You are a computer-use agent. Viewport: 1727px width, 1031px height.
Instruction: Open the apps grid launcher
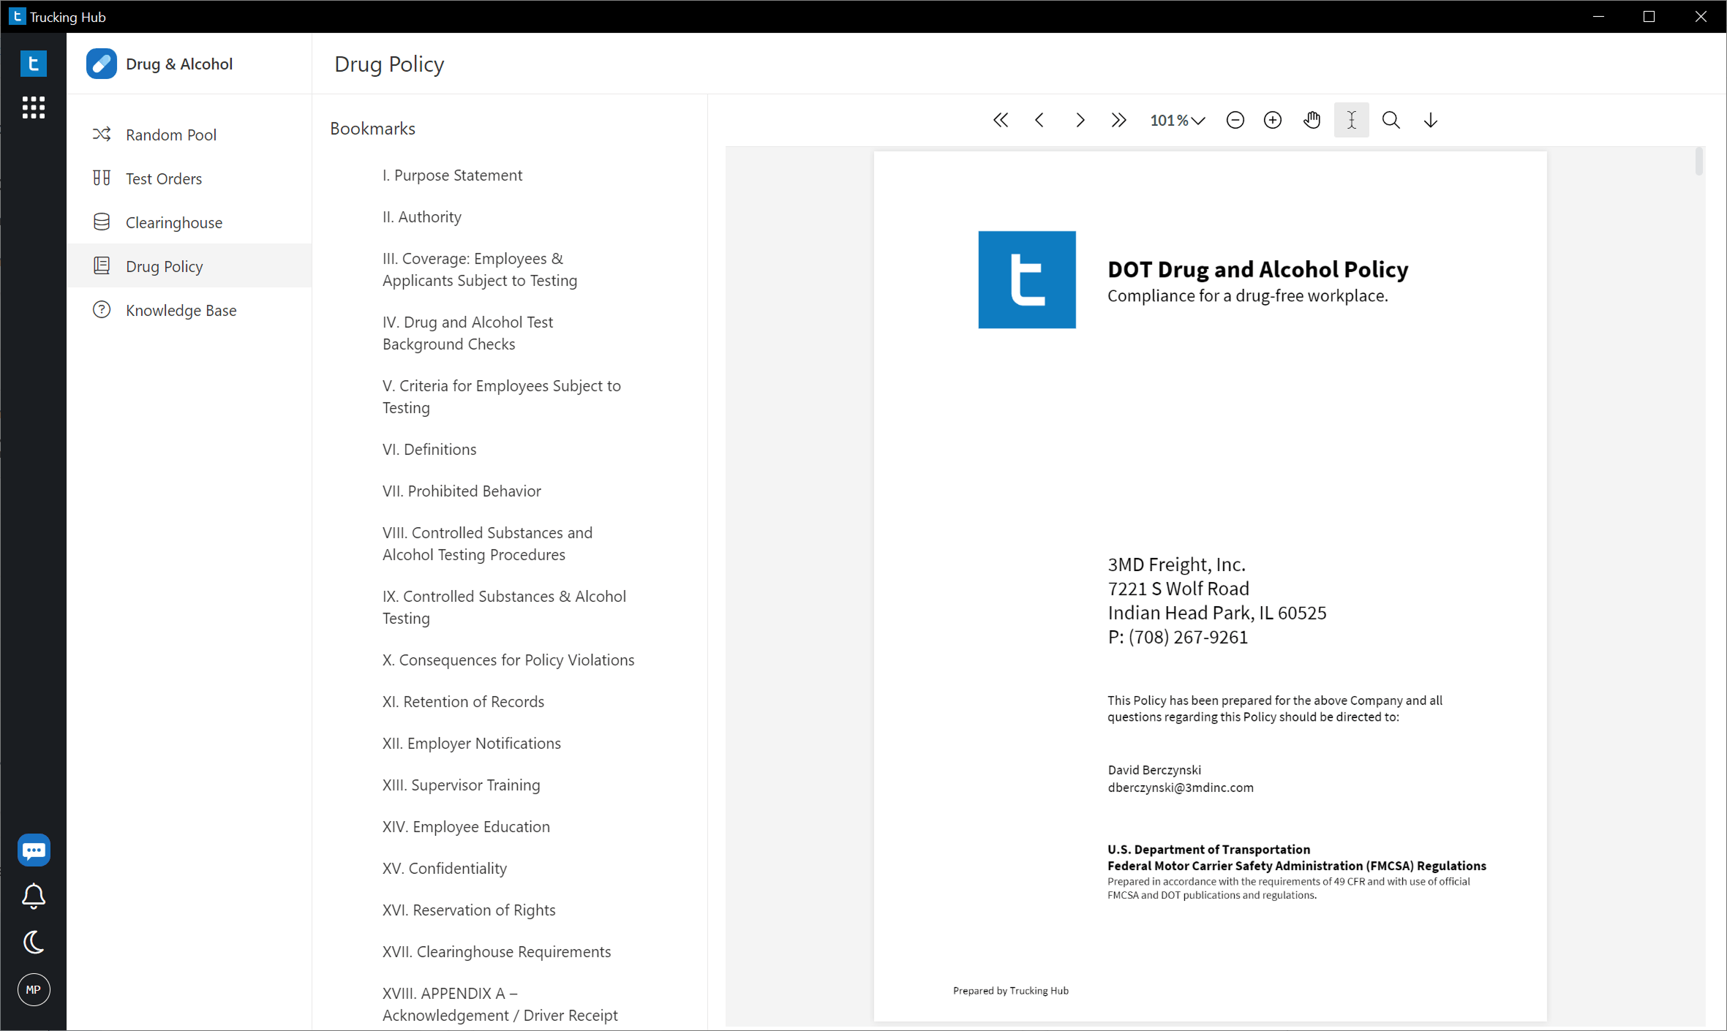coord(34,107)
